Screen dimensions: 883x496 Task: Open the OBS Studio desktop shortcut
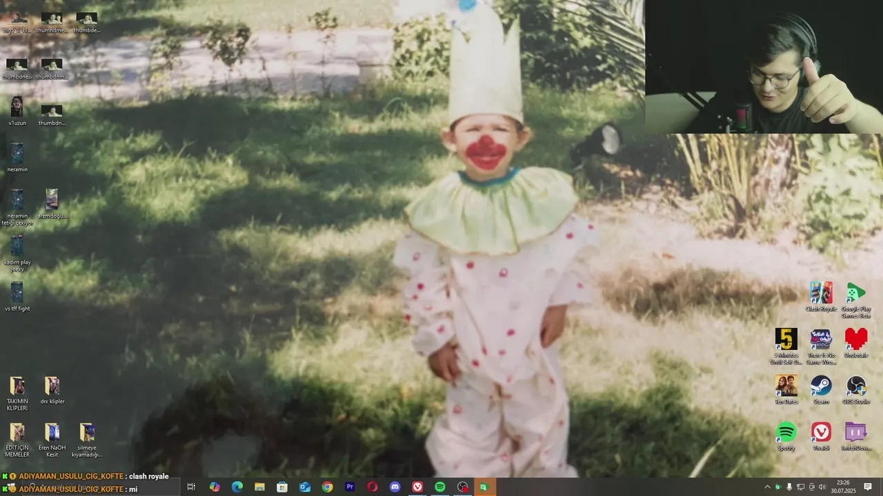pyautogui.click(x=856, y=389)
